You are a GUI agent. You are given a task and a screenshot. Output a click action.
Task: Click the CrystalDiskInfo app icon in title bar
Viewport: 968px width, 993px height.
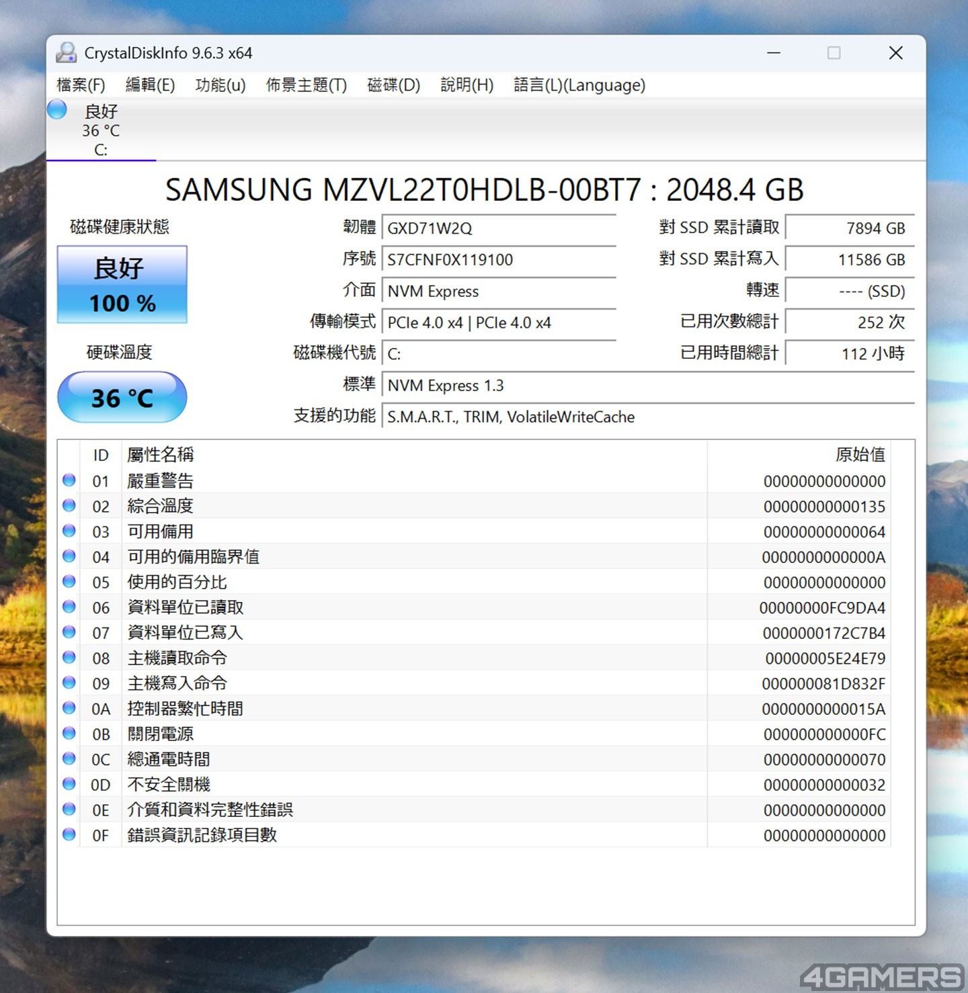[x=66, y=52]
